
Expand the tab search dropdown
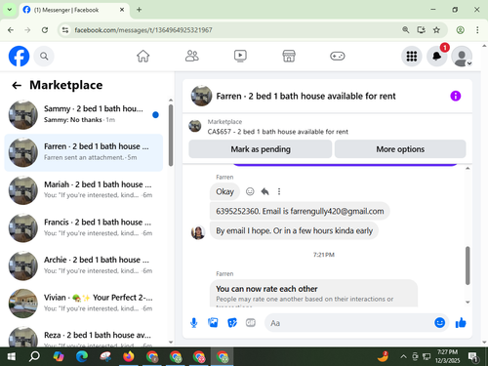coord(10,10)
